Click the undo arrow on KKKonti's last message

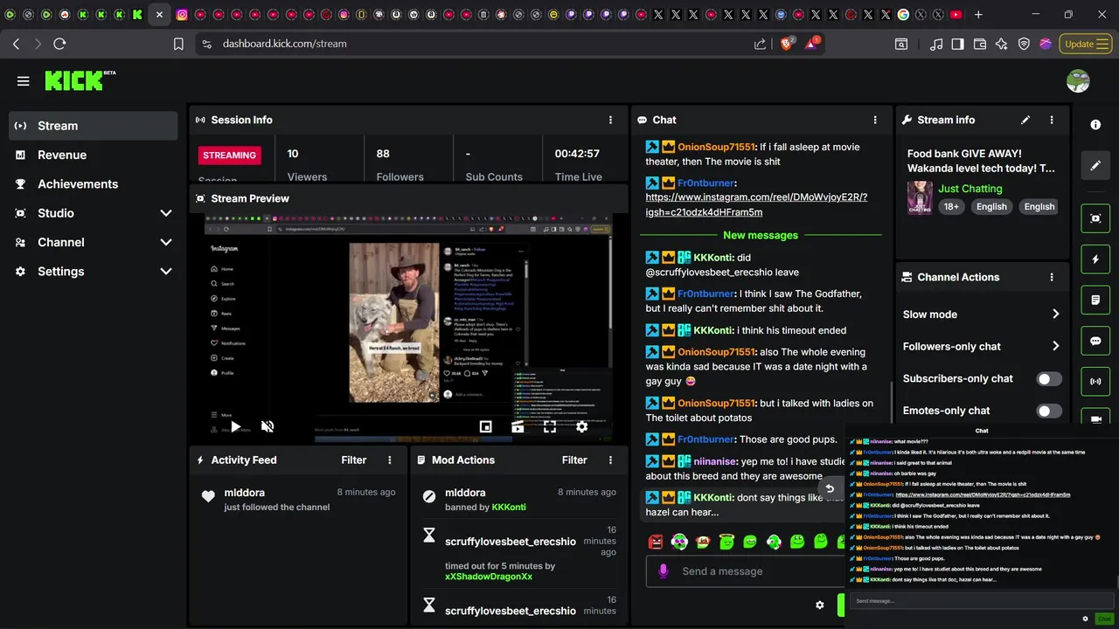point(830,489)
